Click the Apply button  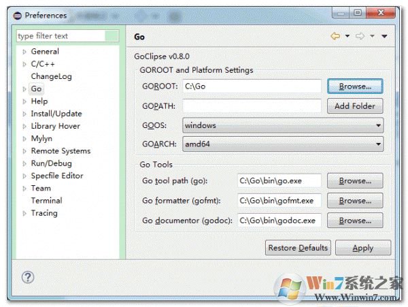click(x=363, y=248)
